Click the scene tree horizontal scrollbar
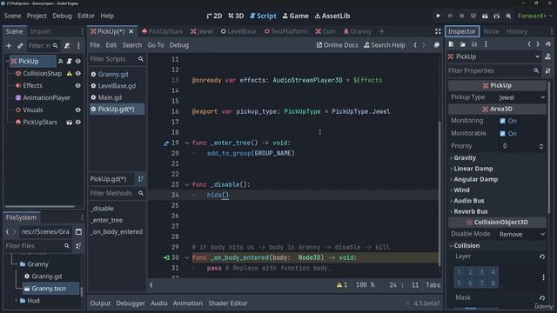Viewport: 557px width, 313px height. [39, 207]
